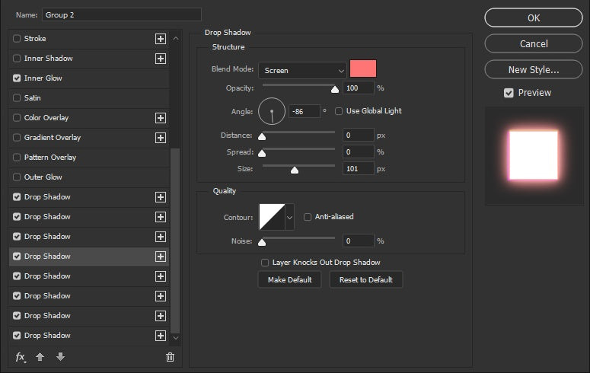Open the Pattern Overlay settings row
The image size is (590, 373).
[89, 158]
